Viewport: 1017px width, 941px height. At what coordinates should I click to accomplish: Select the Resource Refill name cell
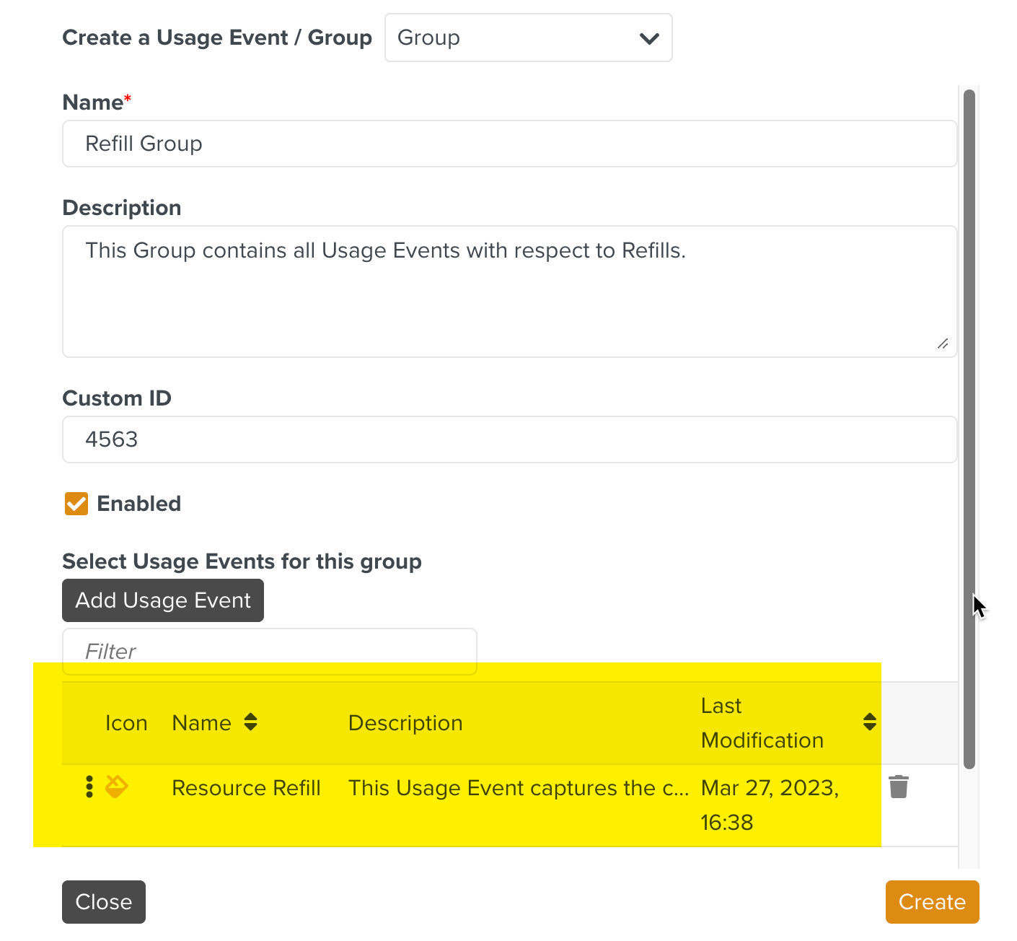pos(246,788)
